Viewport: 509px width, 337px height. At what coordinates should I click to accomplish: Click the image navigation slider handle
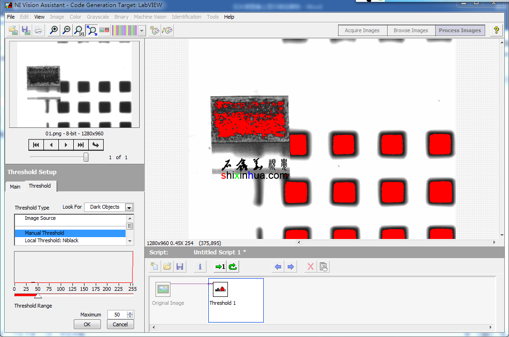86,157
